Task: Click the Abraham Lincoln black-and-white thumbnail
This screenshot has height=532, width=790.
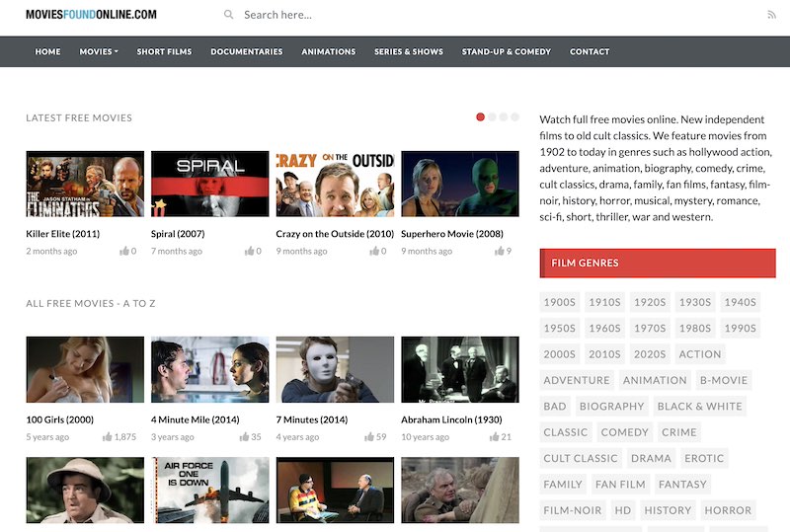Action: tap(460, 369)
